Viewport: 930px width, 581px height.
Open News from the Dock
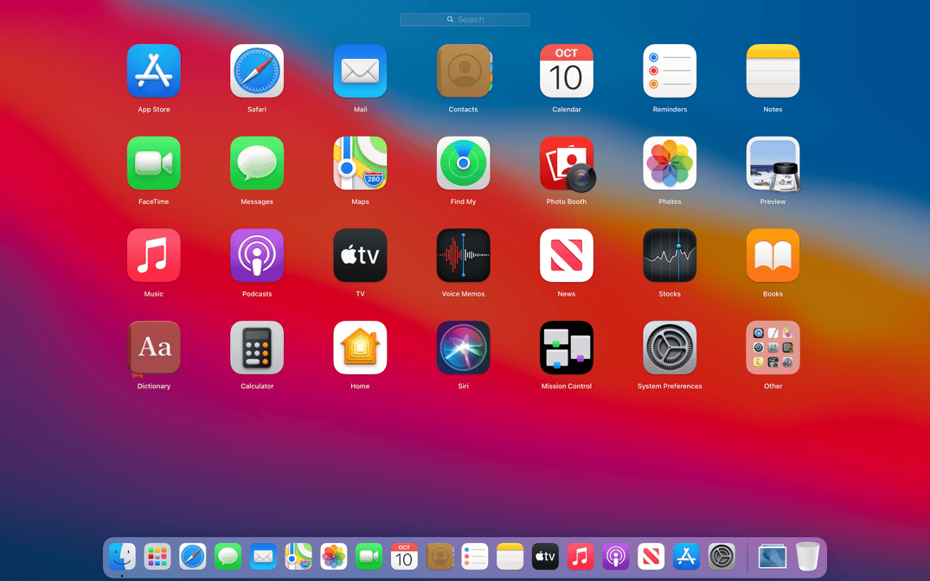click(651, 557)
